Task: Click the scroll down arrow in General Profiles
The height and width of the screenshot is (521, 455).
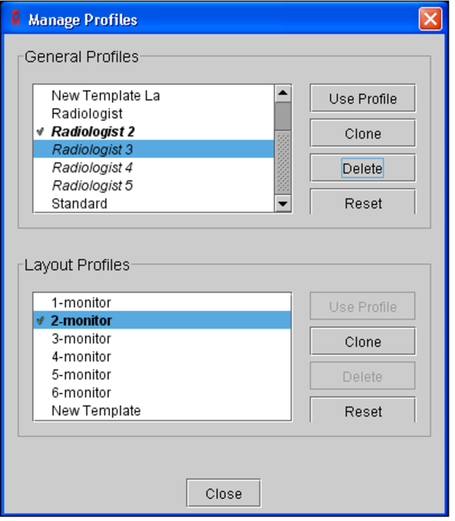Action: coord(283,204)
